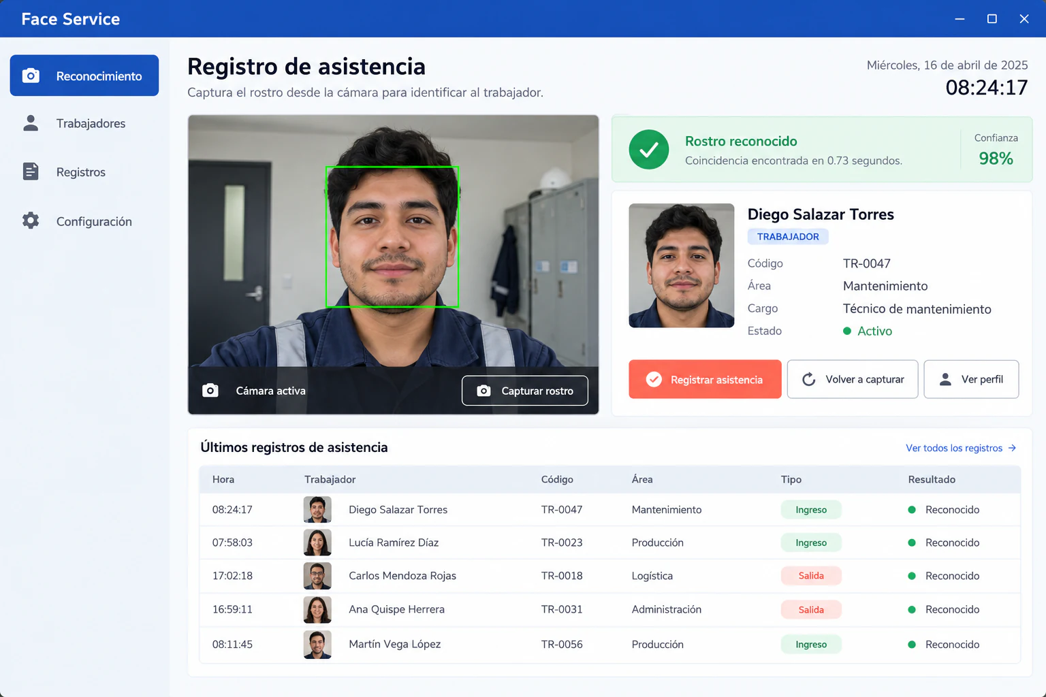Click the person icon beside Trabajadores
The image size is (1046, 697).
pos(31,123)
